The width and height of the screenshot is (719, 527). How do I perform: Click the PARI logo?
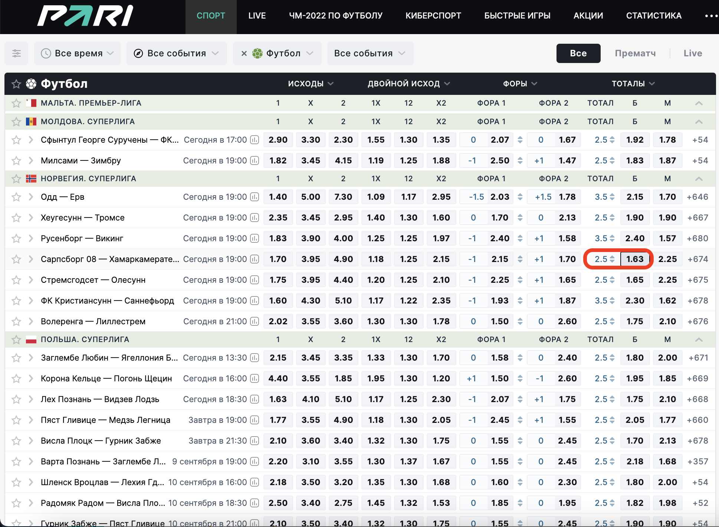[x=85, y=16]
